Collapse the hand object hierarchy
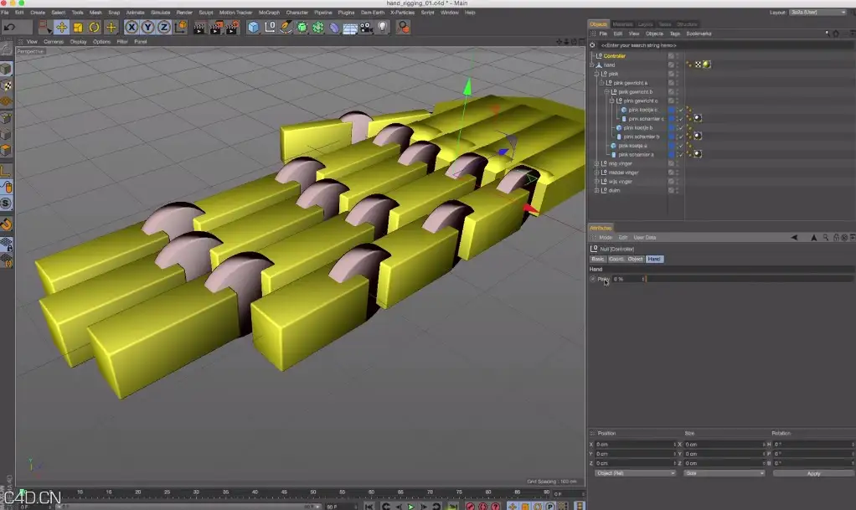 click(592, 65)
